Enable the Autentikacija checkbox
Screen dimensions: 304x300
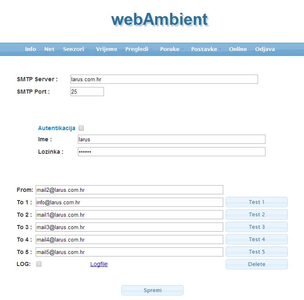coord(81,128)
